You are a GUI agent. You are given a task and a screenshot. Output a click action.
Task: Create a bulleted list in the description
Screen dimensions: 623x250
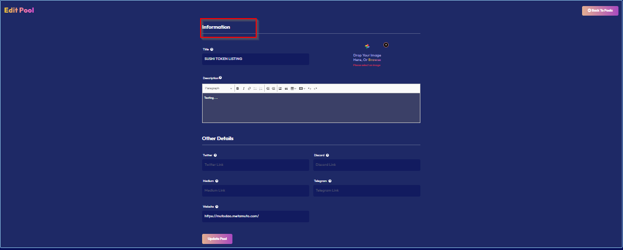coord(255,88)
